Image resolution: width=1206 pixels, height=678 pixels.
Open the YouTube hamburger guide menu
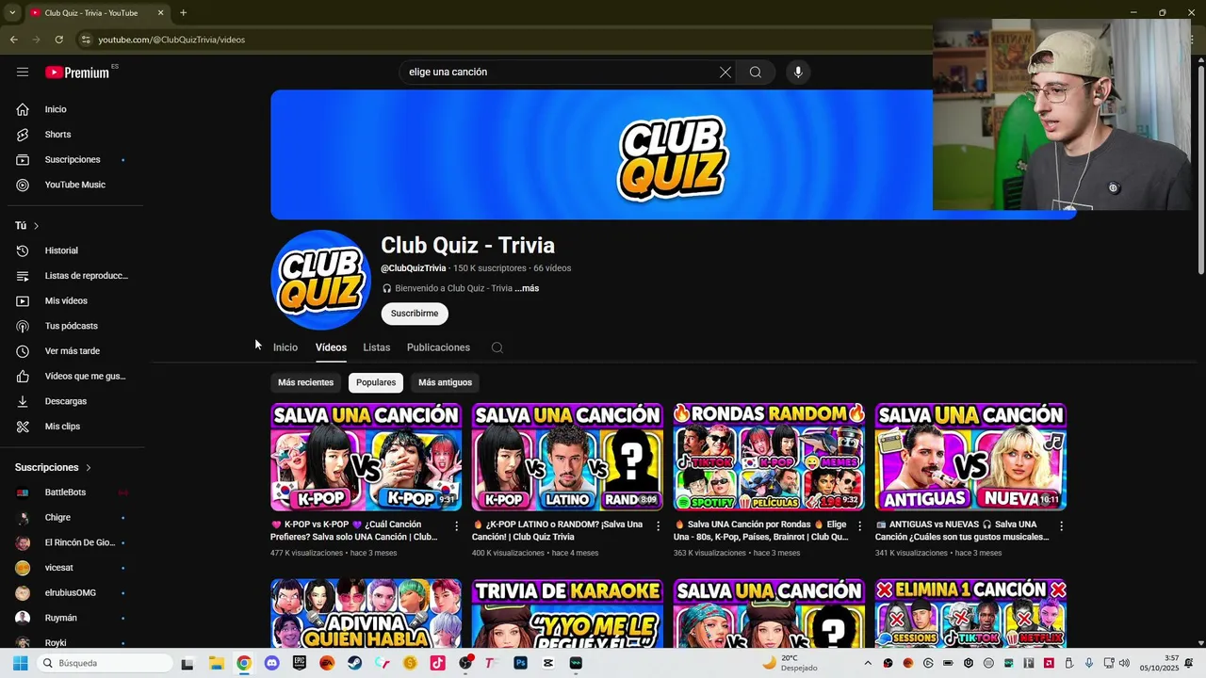(x=23, y=72)
